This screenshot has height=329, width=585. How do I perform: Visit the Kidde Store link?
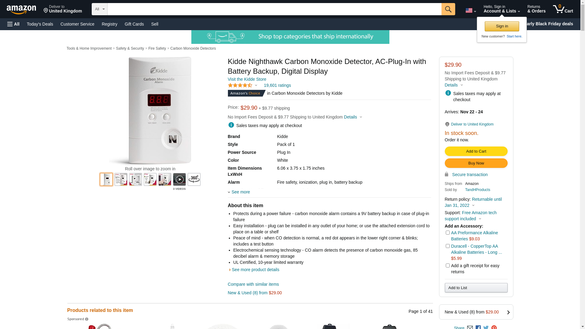pyautogui.click(x=247, y=79)
